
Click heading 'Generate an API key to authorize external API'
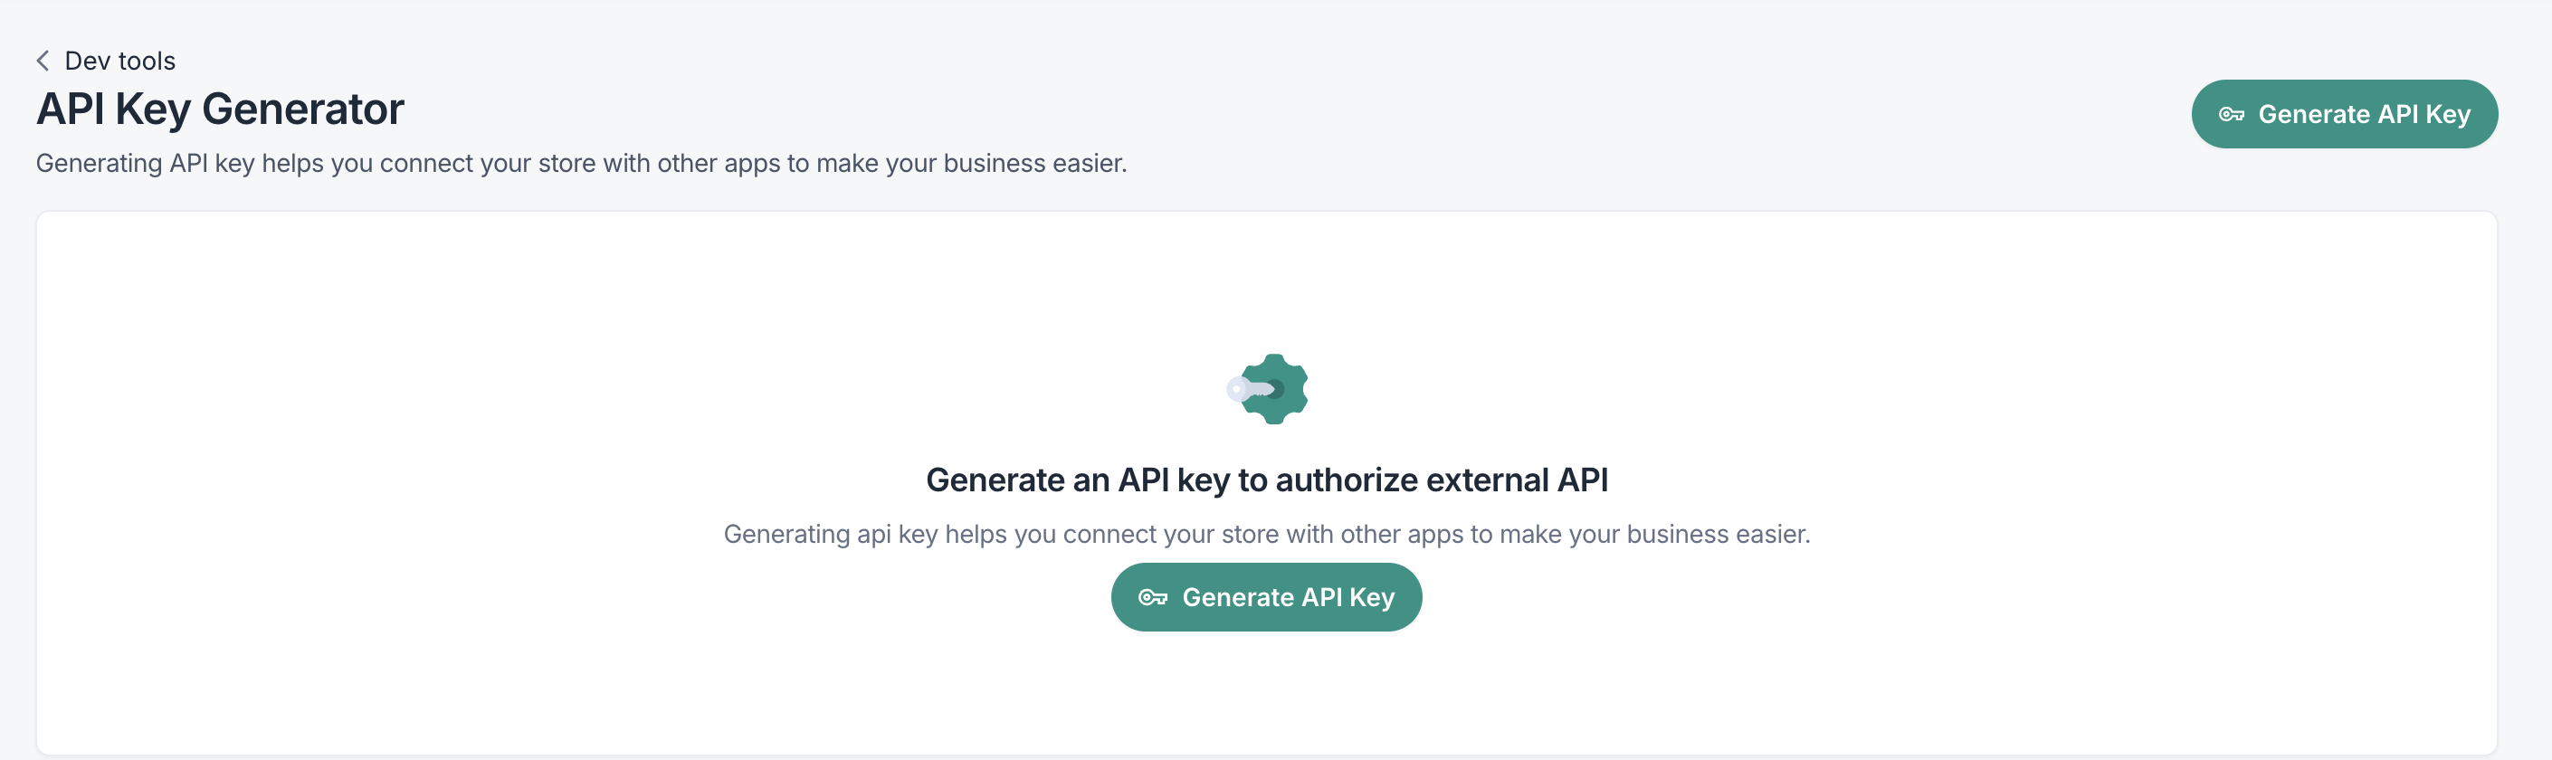pos(1266,480)
